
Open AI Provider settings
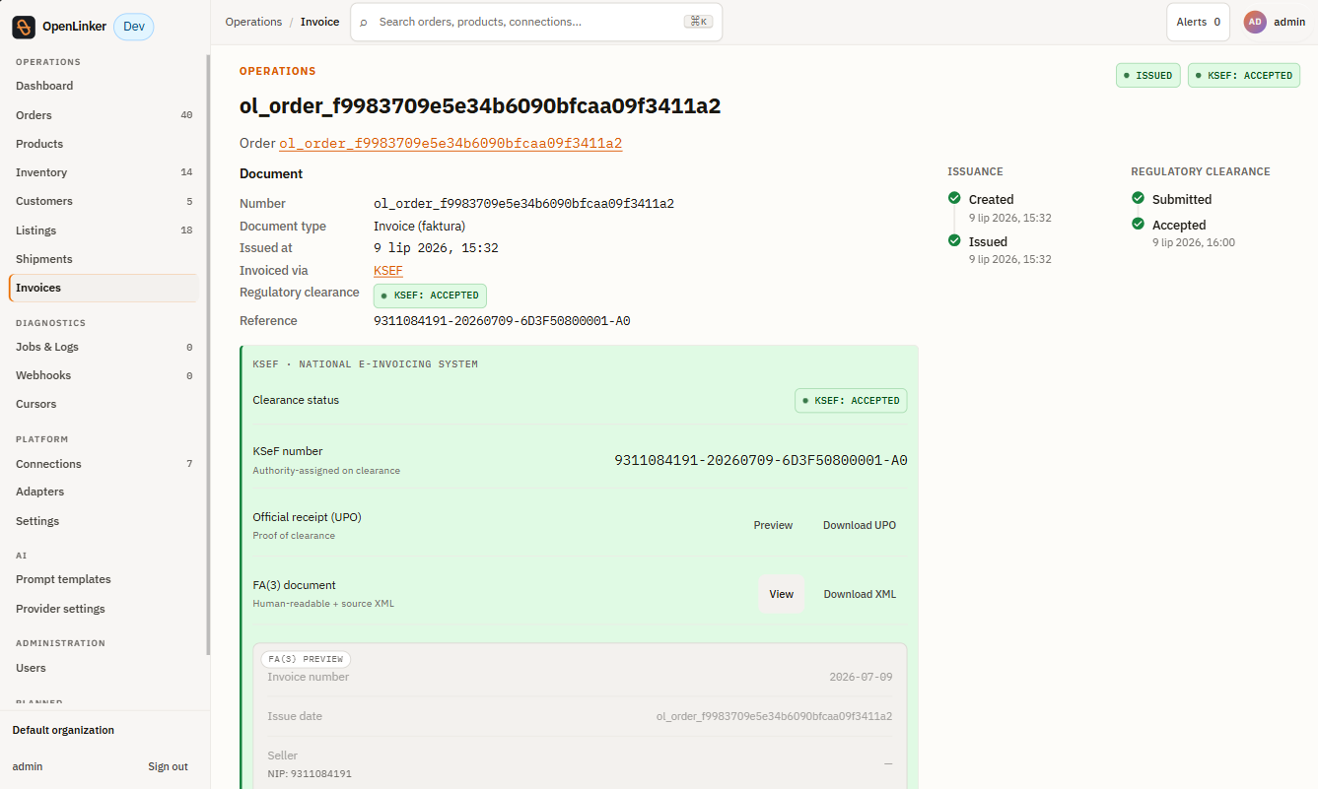[104, 609]
